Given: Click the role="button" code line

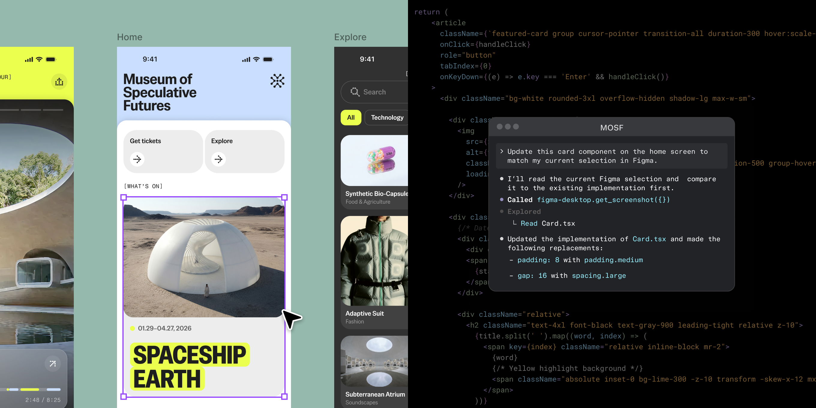Looking at the screenshot, I should 468,55.
